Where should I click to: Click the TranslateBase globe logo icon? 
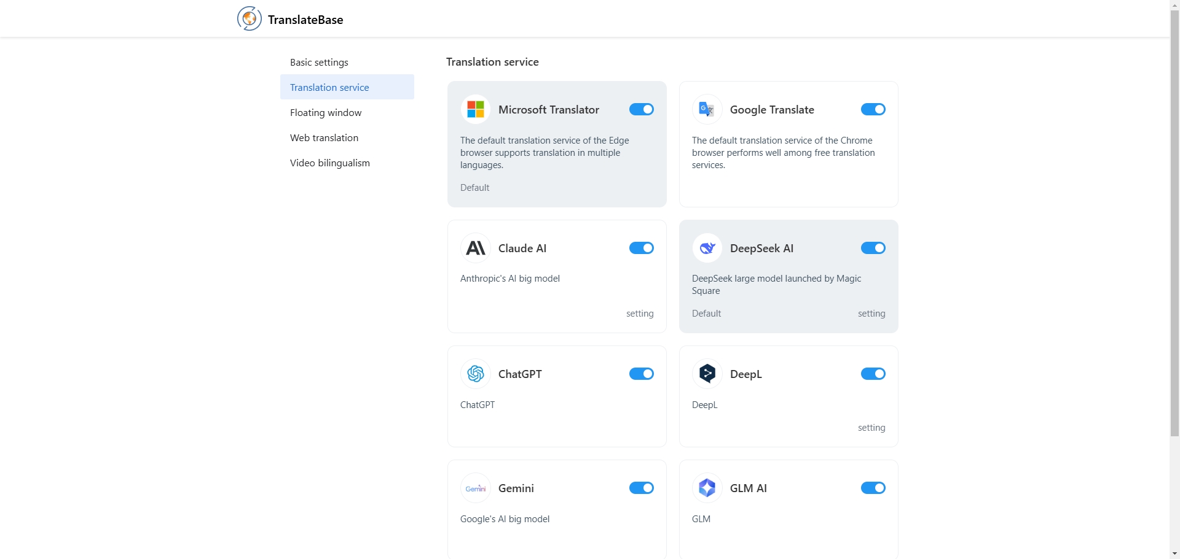point(249,18)
